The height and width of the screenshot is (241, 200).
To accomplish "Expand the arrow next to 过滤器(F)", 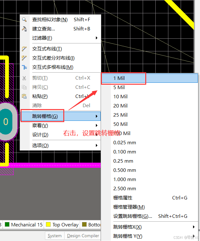I will pyautogui.click(x=97, y=38).
